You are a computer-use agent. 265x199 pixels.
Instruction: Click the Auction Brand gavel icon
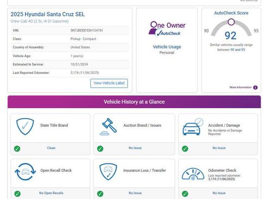[108, 127]
